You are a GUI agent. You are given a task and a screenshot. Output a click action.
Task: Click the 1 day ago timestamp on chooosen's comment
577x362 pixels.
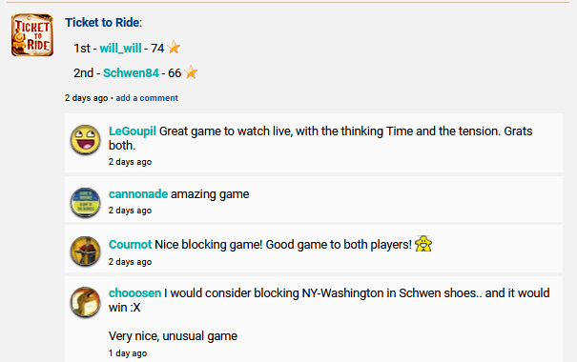[x=128, y=353]
